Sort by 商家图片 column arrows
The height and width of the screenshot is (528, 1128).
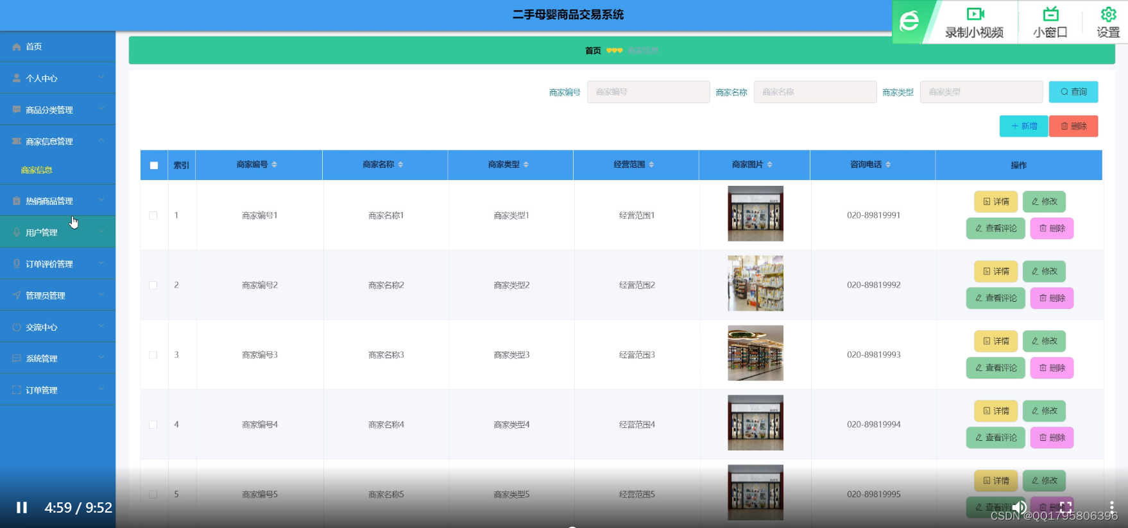tap(770, 165)
